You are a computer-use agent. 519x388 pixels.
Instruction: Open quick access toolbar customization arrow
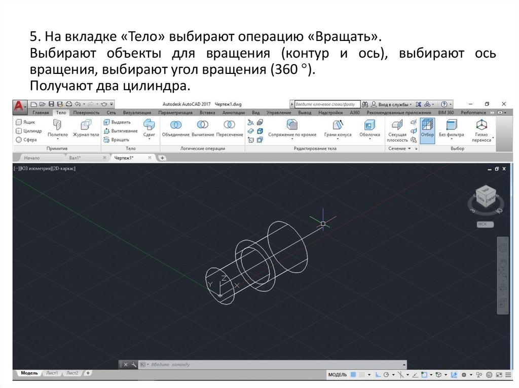112,104
